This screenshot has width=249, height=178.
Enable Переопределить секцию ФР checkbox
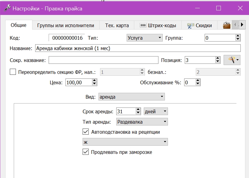tap(13, 72)
